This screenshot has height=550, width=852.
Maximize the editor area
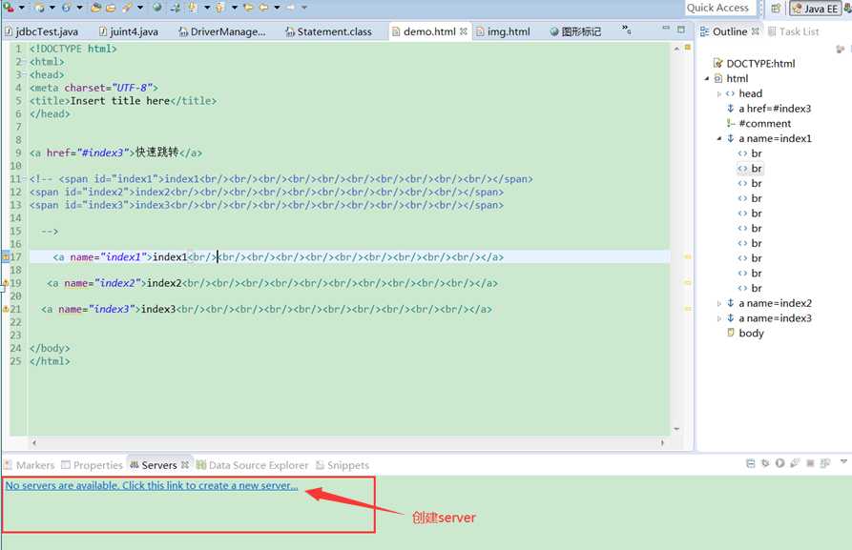[681, 29]
